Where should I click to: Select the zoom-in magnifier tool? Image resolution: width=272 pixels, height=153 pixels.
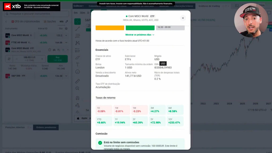[x=77, y=88]
